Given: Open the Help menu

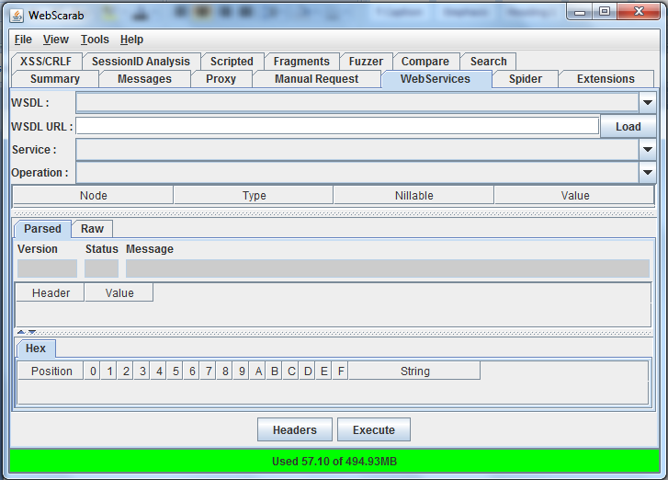Looking at the screenshot, I should 131,40.
